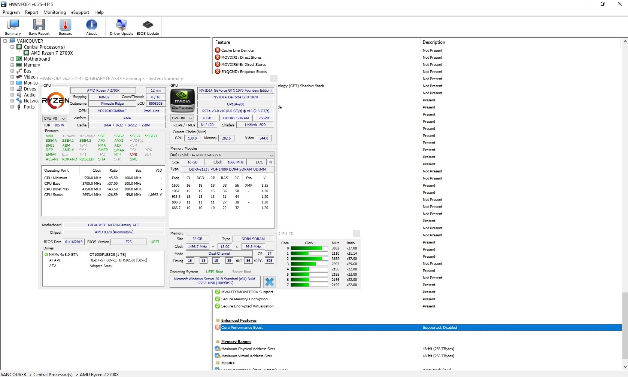
Task: Click the status icon beside Core Performance Boost
Action: 218,327
